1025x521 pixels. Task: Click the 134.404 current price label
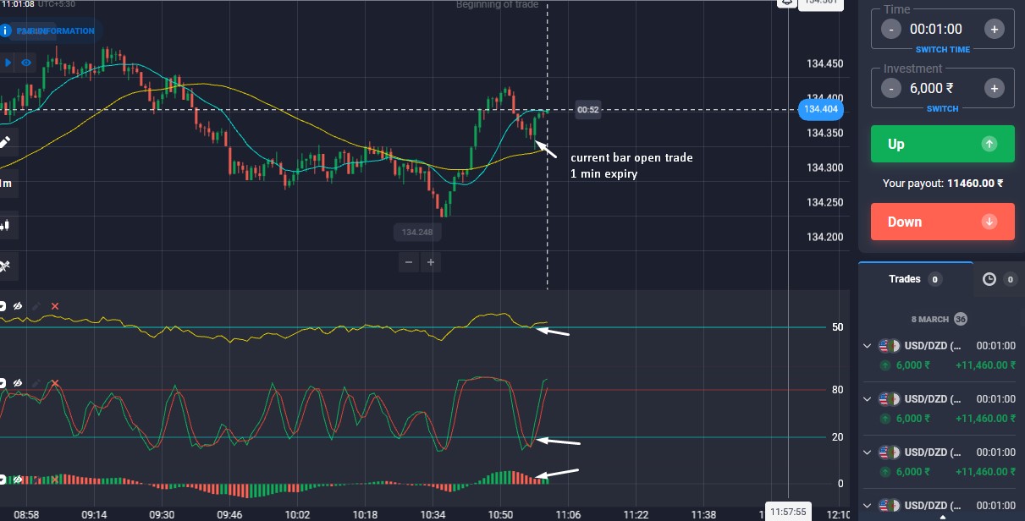click(821, 109)
